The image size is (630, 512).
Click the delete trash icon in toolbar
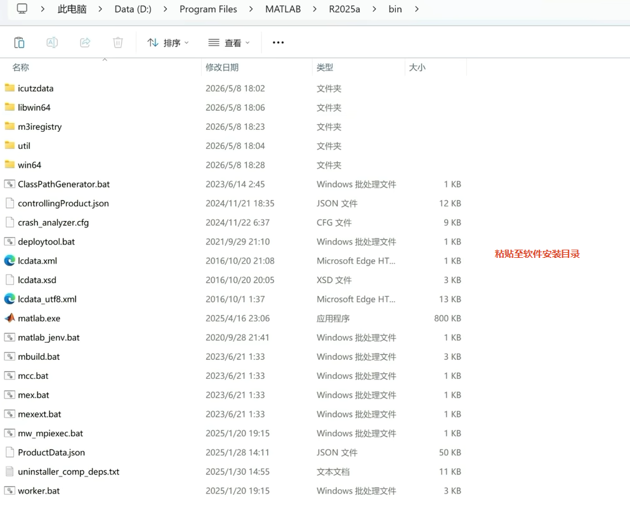pos(118,42)
